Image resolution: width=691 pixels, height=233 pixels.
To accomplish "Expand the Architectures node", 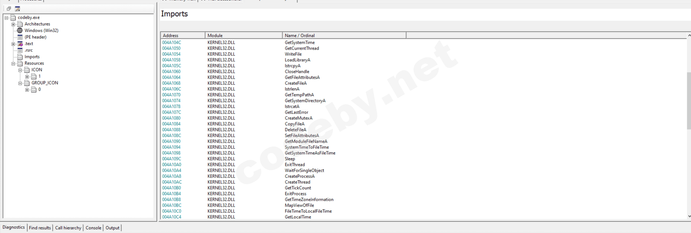I will pos(13,24).
